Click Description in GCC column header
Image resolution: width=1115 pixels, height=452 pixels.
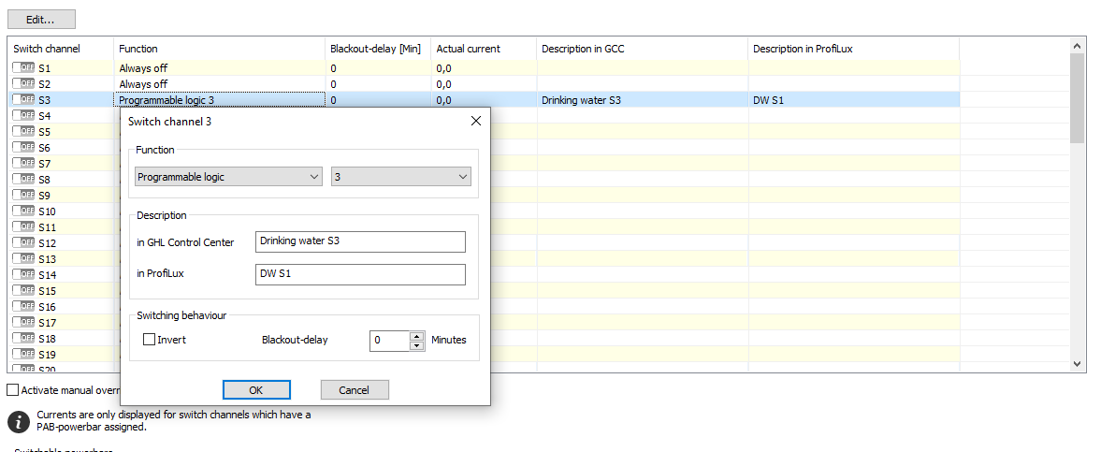642,49
